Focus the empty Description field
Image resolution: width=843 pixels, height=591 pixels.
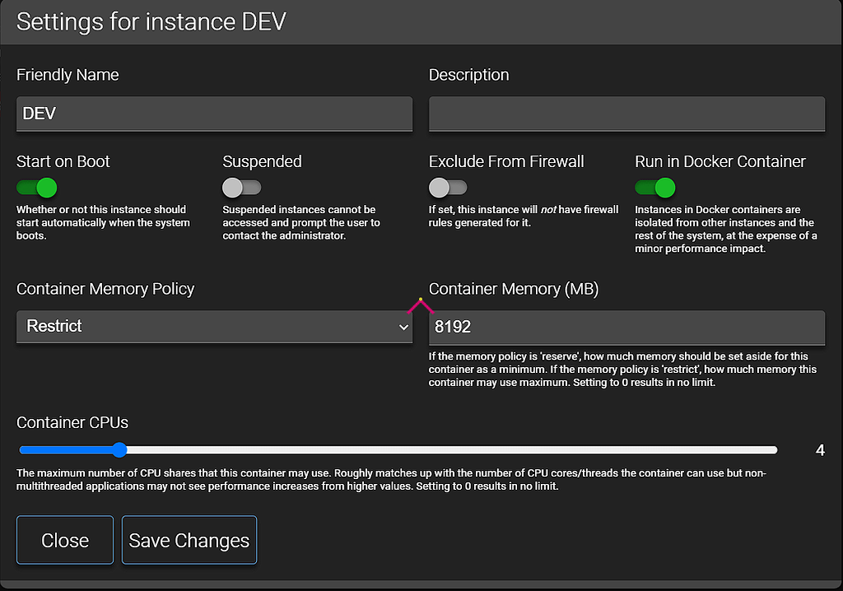pyautogui.click(x=626, y=114)
